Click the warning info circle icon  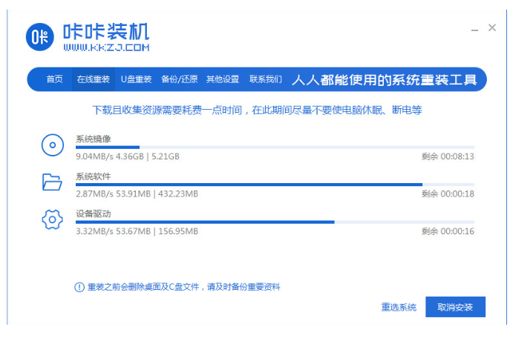(79, 287)
